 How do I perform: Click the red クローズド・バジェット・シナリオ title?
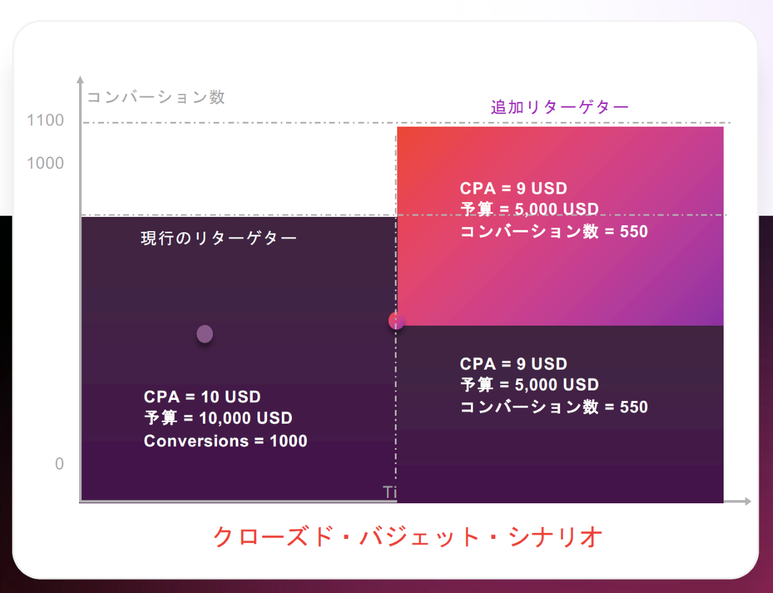407,537
